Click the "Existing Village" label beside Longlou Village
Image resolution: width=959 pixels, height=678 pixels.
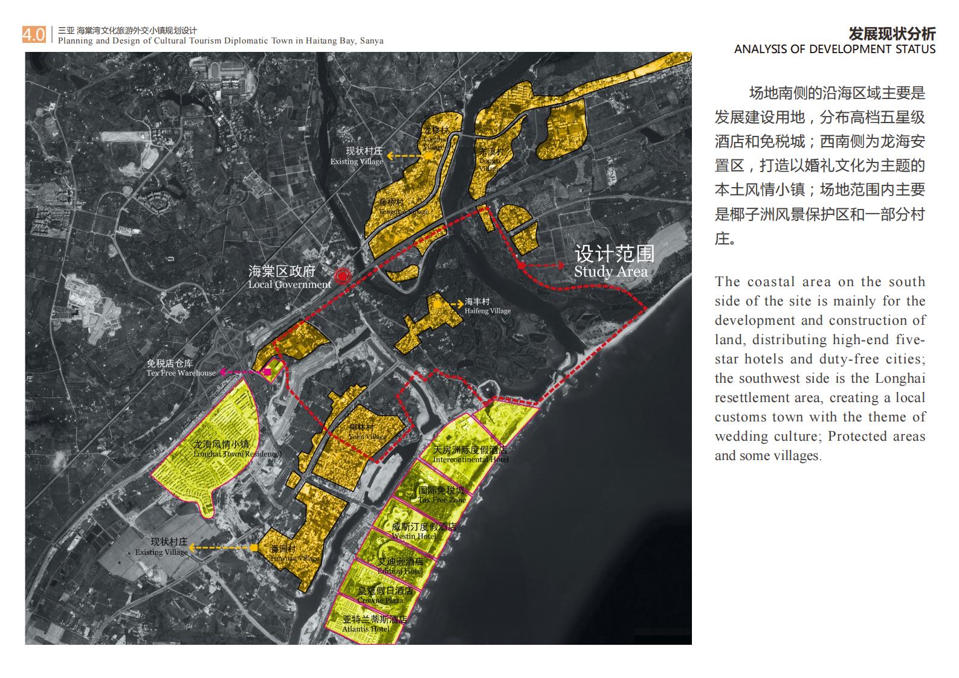click(x=357, y=162)
